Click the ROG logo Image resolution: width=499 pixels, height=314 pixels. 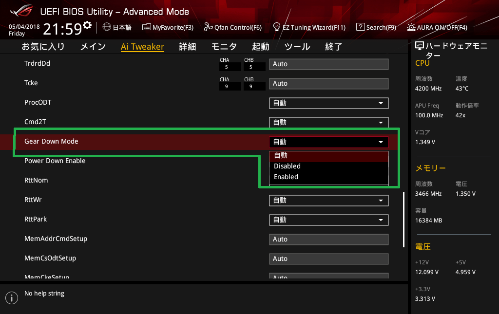pos(21,11)
